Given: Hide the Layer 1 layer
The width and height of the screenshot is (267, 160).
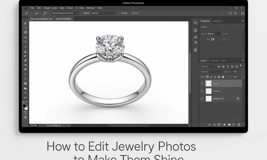Looking at the screenshot, I should point(202,83).
